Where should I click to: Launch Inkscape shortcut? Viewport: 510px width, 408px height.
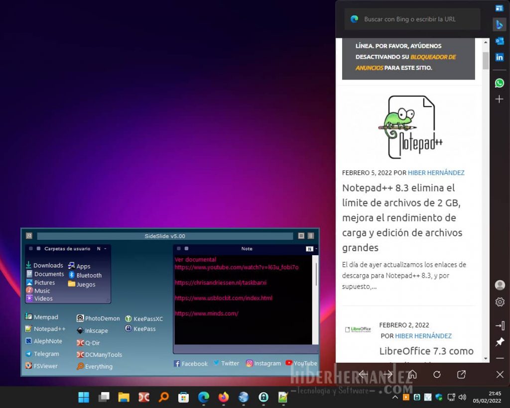92,331
